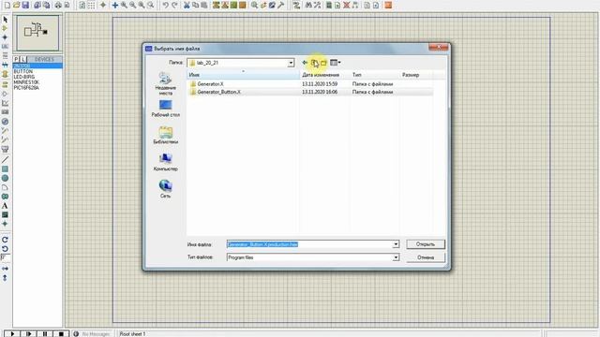
Task: Sort by the size column header
Action: point(417,75)
